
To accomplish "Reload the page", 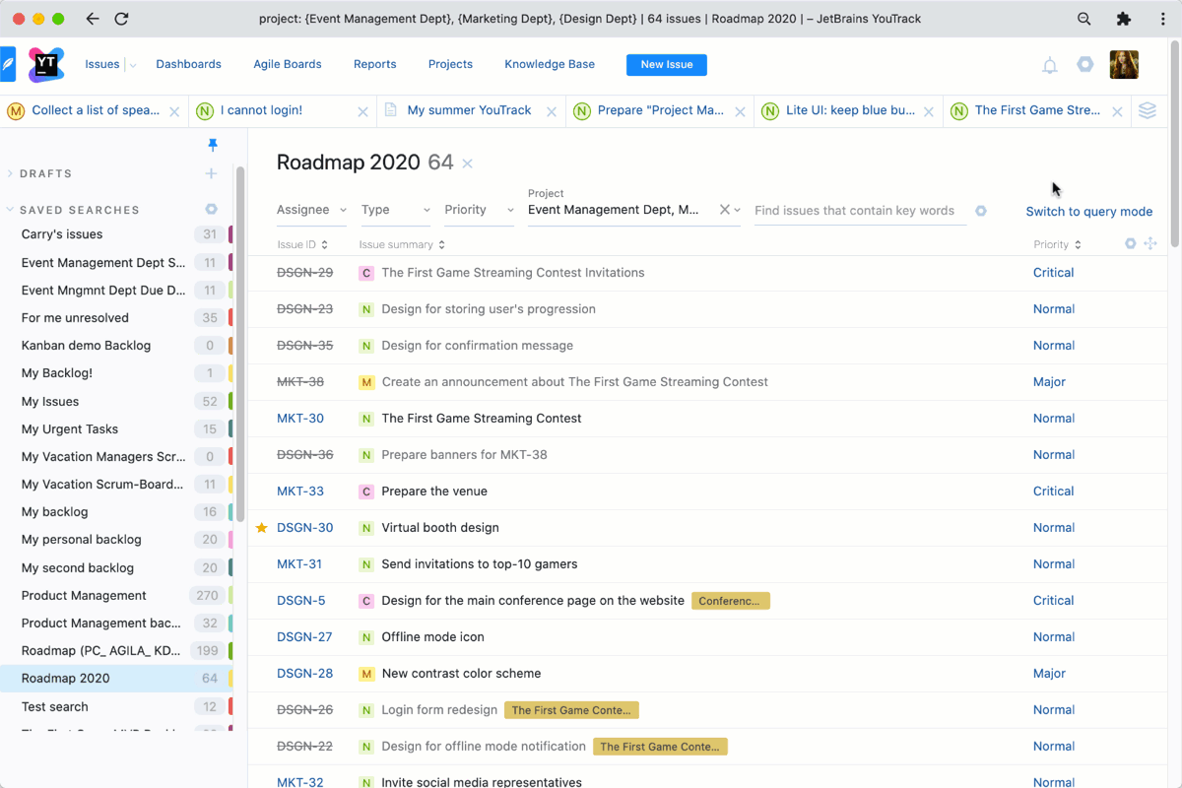I will pos(121,19).
